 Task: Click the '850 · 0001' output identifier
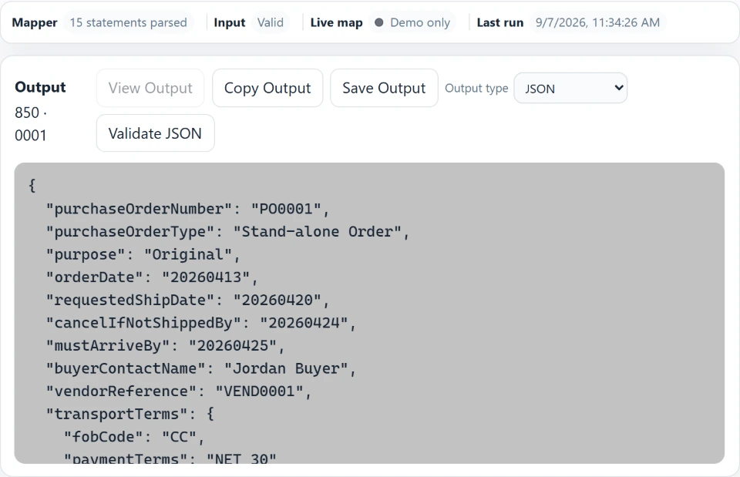(31, 124)
